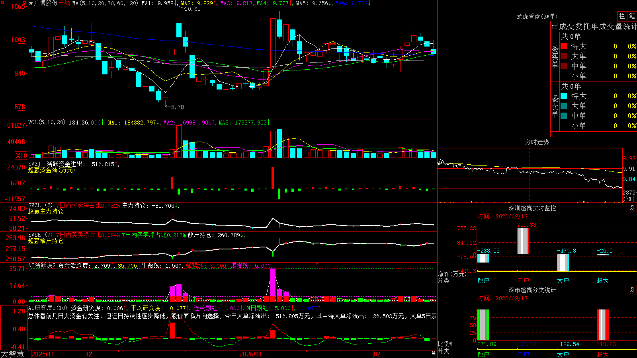Open 设 settings for 深市超赢分类统计
Screen dimensions: 637x358
(632, 290)
